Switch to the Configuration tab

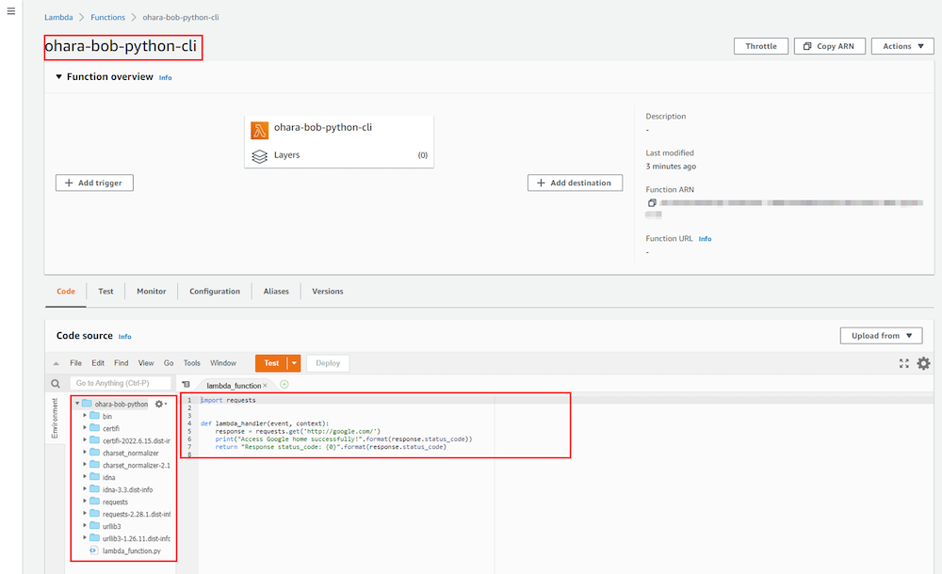point(215,292)
